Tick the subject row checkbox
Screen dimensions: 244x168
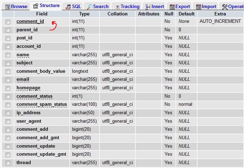click(x=8, y=63)
